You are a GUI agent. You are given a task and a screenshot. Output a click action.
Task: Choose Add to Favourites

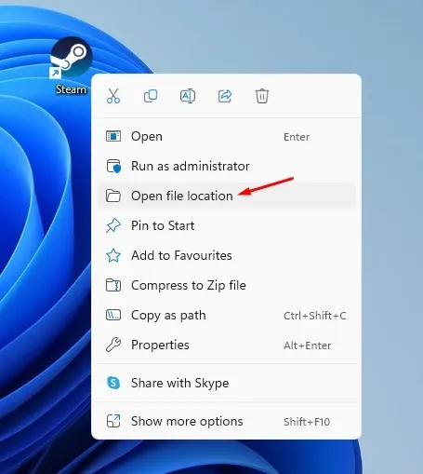pyautogui.click(x=226, y=255)
